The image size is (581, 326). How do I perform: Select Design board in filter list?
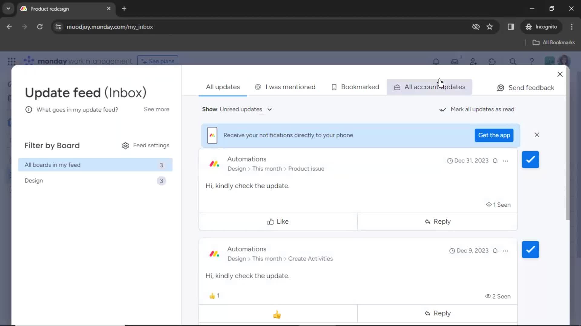[x=34, y=180]
